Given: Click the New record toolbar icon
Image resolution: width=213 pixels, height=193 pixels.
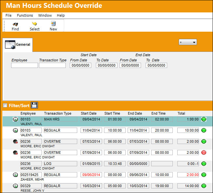Looking at the screenshot, I should [x=53, y=24].
